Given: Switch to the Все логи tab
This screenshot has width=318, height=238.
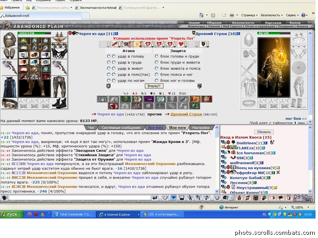Looking at the screenshot, I should pyautogui.click(x=155, y=127).
